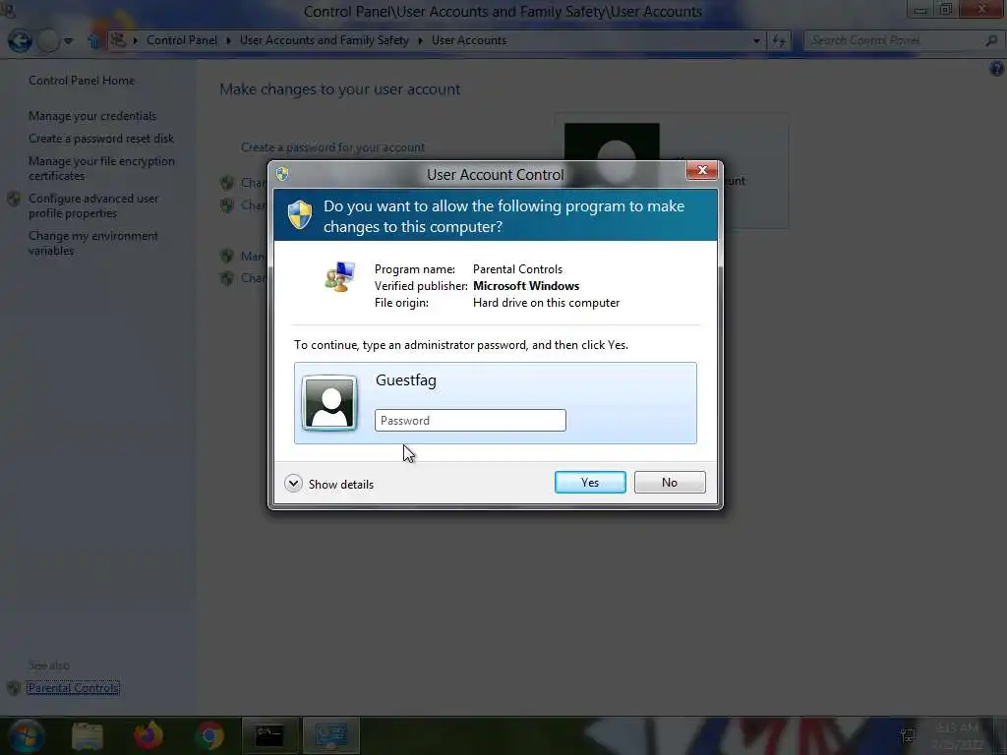This screenshot has height=755, width=1007.
Task: Switch to Command Prompt taskbar window
Action: coord(269,735)
